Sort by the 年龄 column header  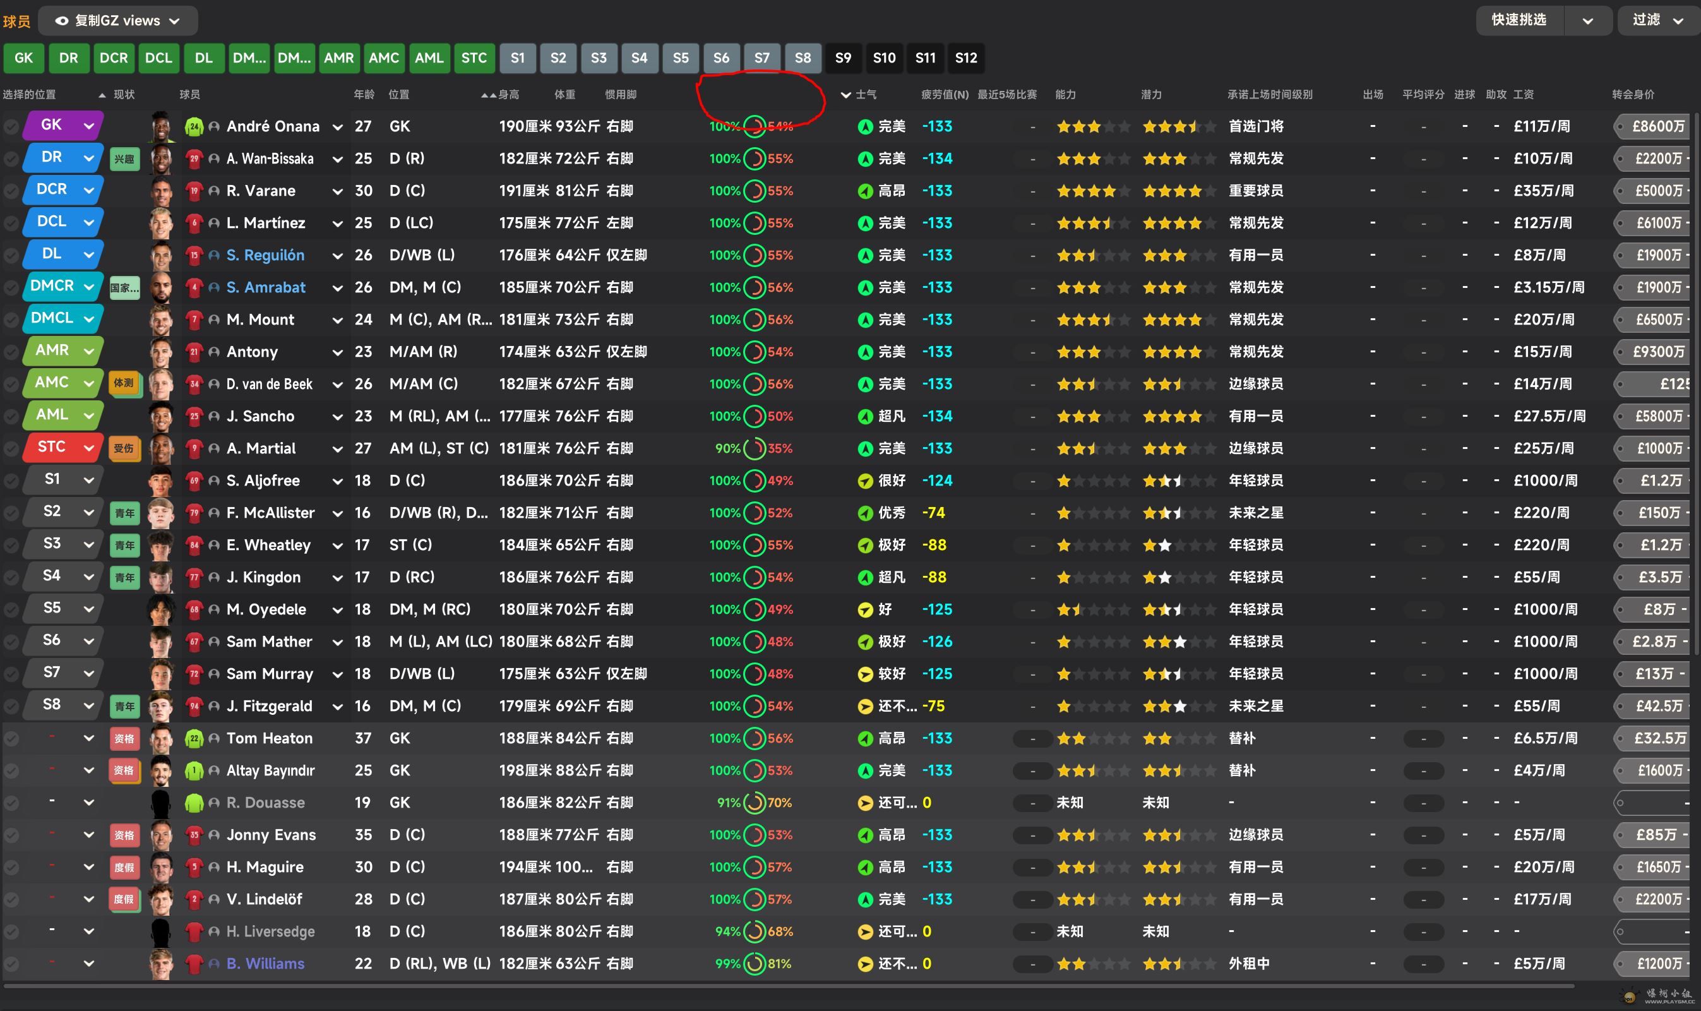click(363, 95)
